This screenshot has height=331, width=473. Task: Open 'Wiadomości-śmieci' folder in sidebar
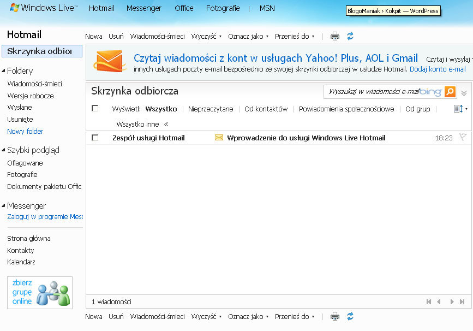(x=35, y=84)
